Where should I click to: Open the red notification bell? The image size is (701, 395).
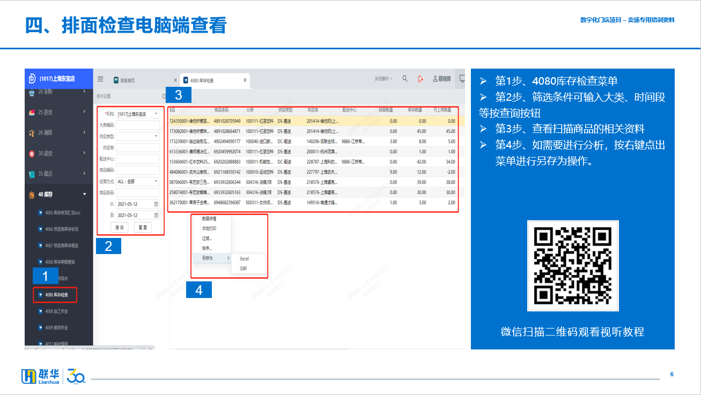point(420,79)
